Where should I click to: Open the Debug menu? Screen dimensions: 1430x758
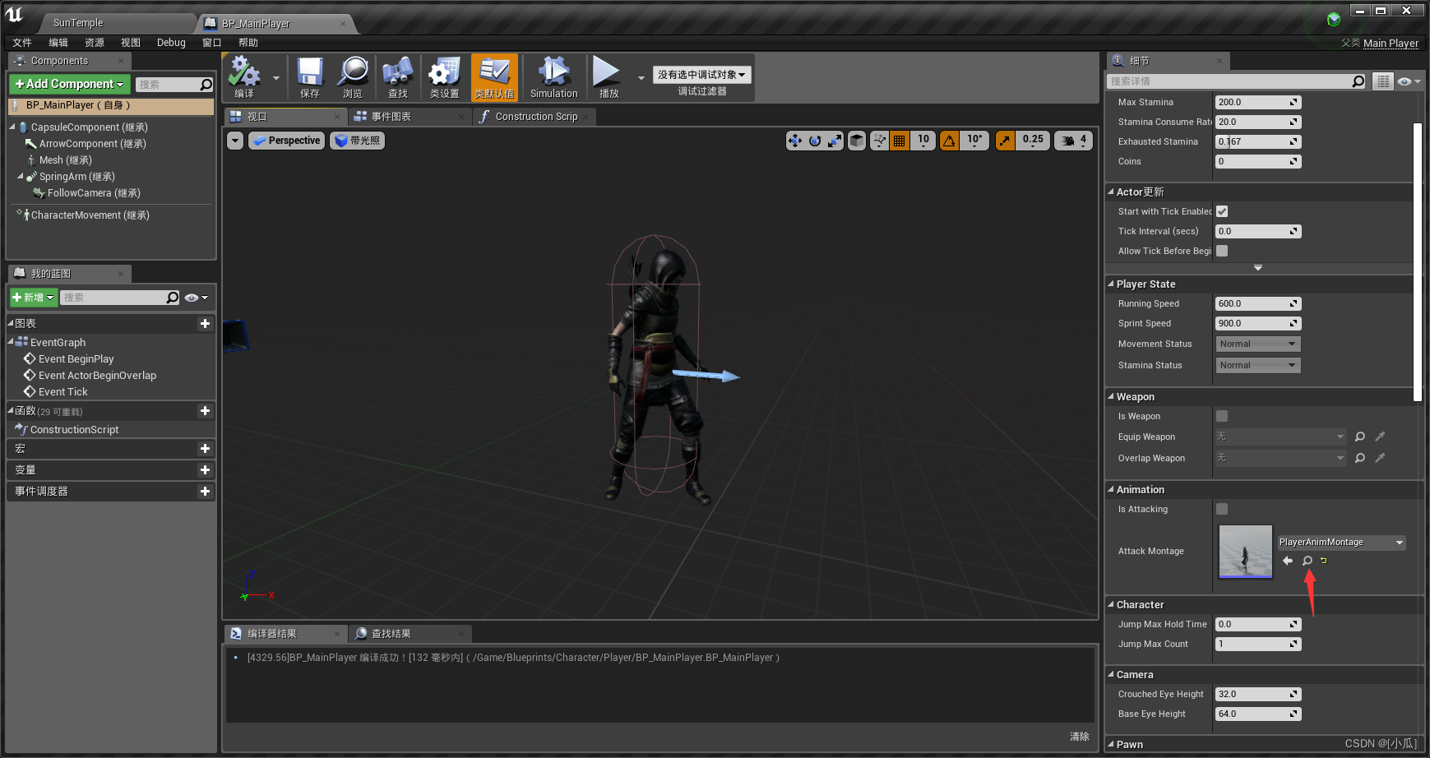[x=171, y=43]
